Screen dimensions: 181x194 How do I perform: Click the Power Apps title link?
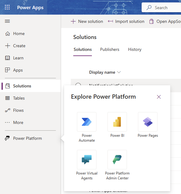pyautogui.click(x=30, y=8)
